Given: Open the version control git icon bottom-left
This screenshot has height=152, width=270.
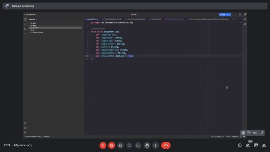Looking at the screenshot, I should [x=25, y=133].
